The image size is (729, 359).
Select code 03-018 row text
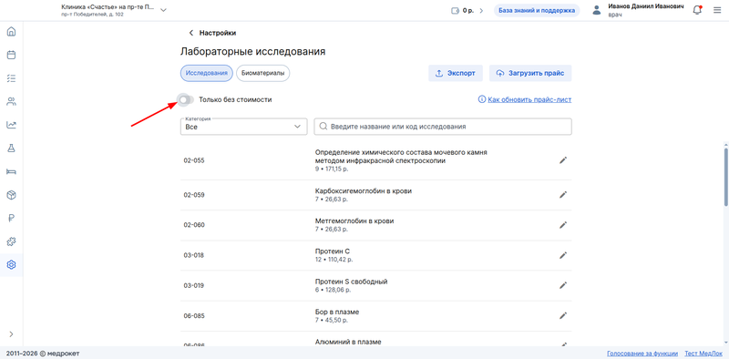tap(194, 255)
